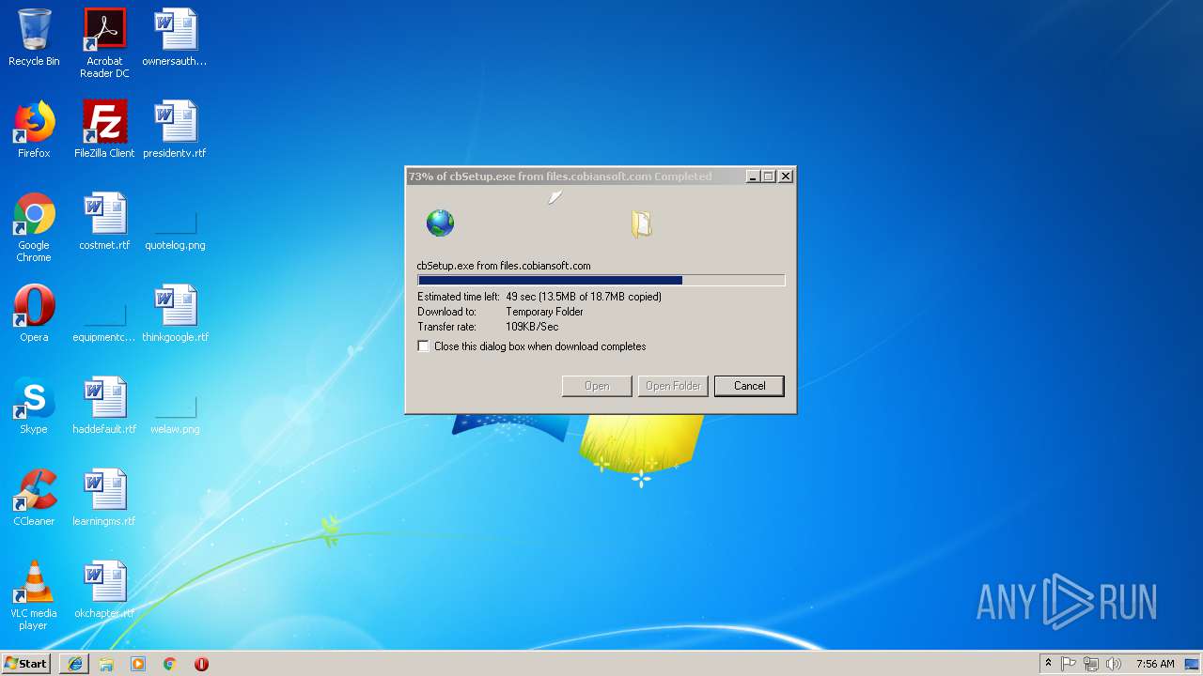Open the Firefox desktop shortcut

[x=34, y=130]
